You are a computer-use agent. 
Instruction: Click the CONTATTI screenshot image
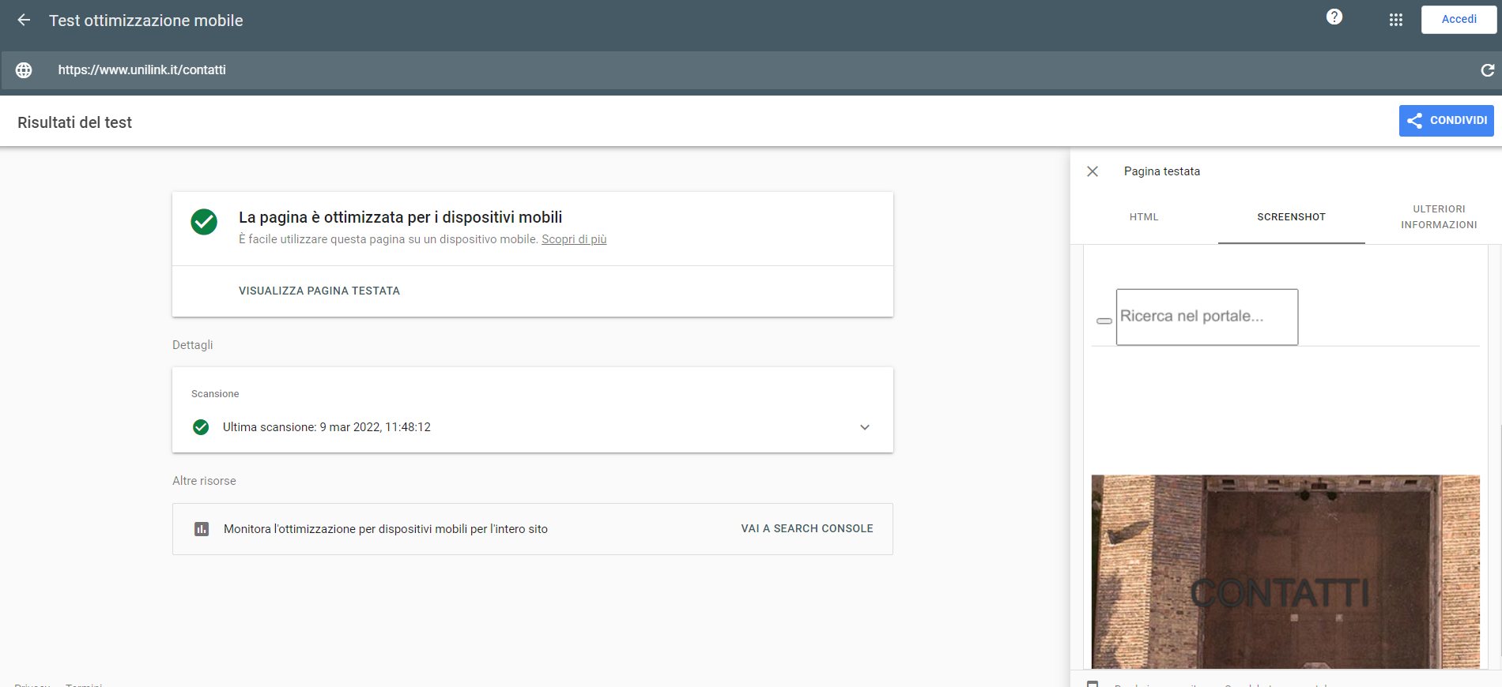(1285, 572)
